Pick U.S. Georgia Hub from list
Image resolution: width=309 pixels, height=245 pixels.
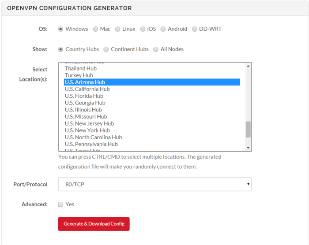152,103
